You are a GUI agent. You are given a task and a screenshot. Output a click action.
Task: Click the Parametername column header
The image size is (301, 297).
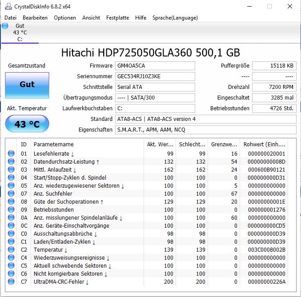[x=87, y=144]
